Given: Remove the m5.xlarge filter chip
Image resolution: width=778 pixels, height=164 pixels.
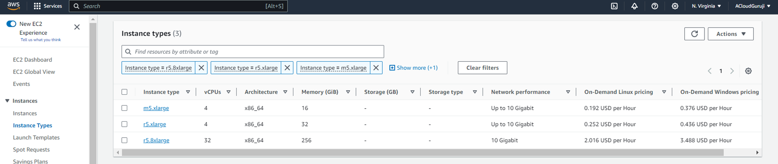Looking at the screenshot, I should point(376,68).
